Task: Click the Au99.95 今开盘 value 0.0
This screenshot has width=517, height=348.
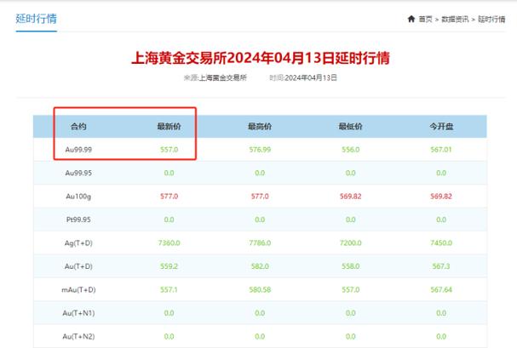Action: pos(441,173)
